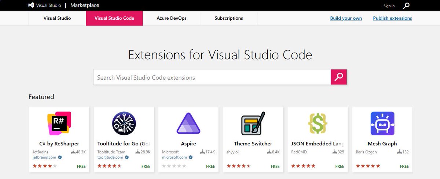
Task: Click the Tooltitude Team publisher name
Action: pos(111,152)
